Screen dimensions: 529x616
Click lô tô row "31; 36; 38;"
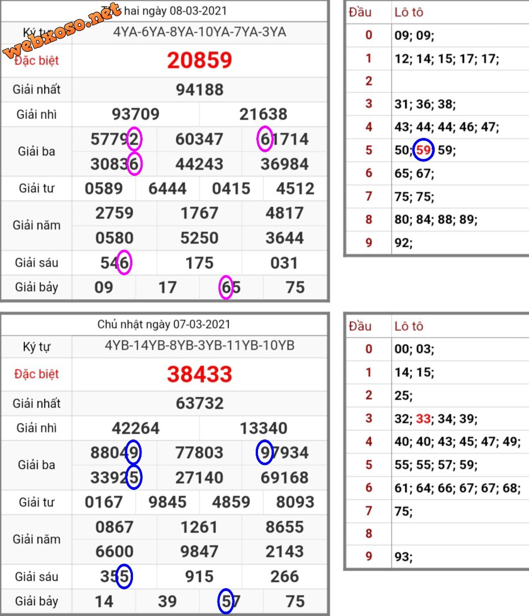click(425, 104)
